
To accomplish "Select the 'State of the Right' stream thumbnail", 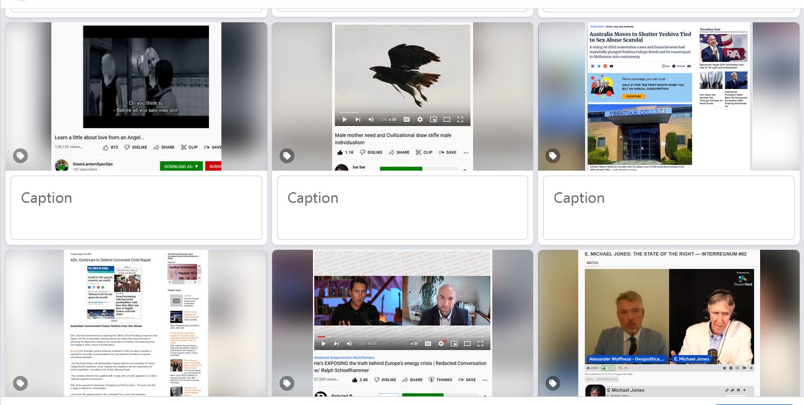I will click(669, 323).
